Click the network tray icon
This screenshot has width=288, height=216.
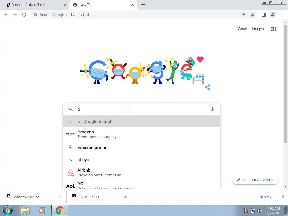point(253,211)
